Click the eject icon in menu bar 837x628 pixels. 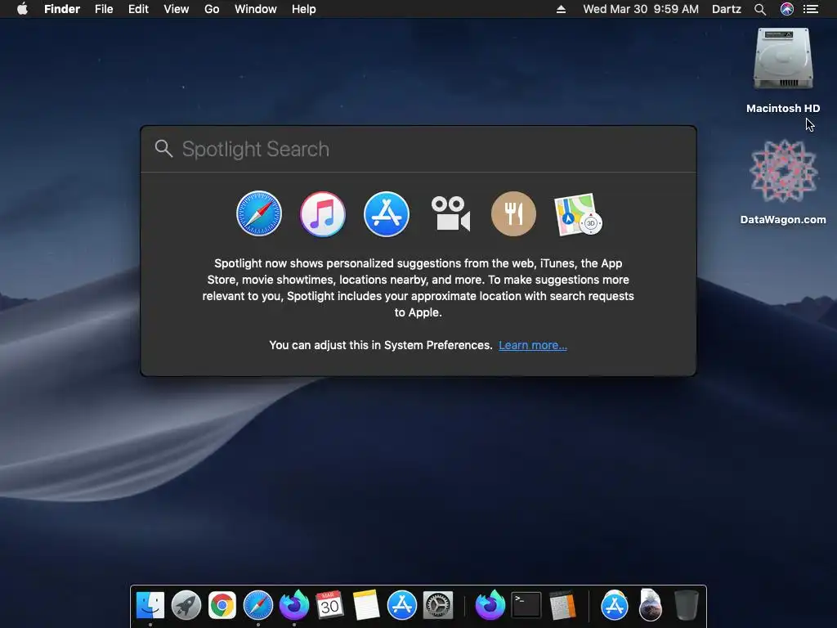pyautogui.click(x=561, y=9)
